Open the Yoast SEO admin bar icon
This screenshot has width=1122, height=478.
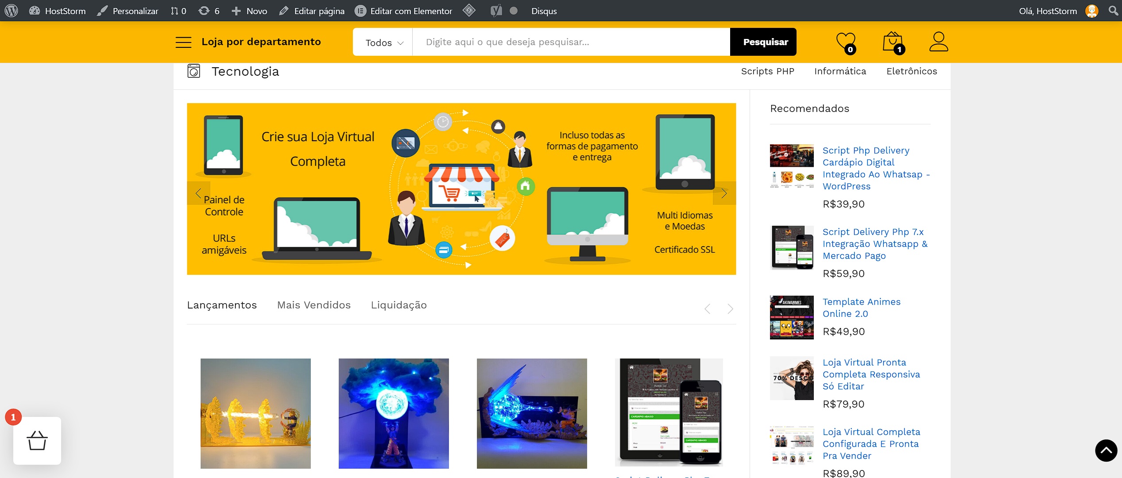496,11
